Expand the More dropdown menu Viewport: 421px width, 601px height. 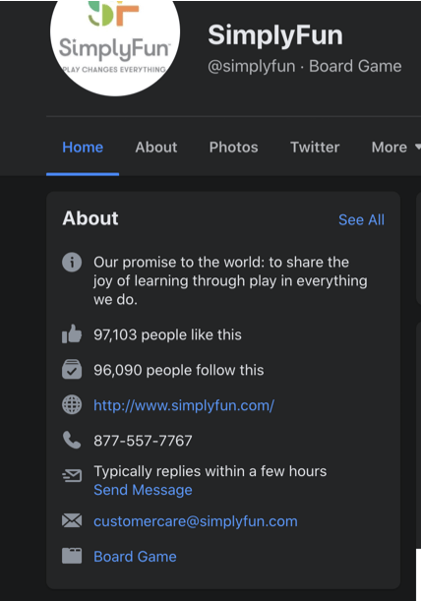(395, 148)
